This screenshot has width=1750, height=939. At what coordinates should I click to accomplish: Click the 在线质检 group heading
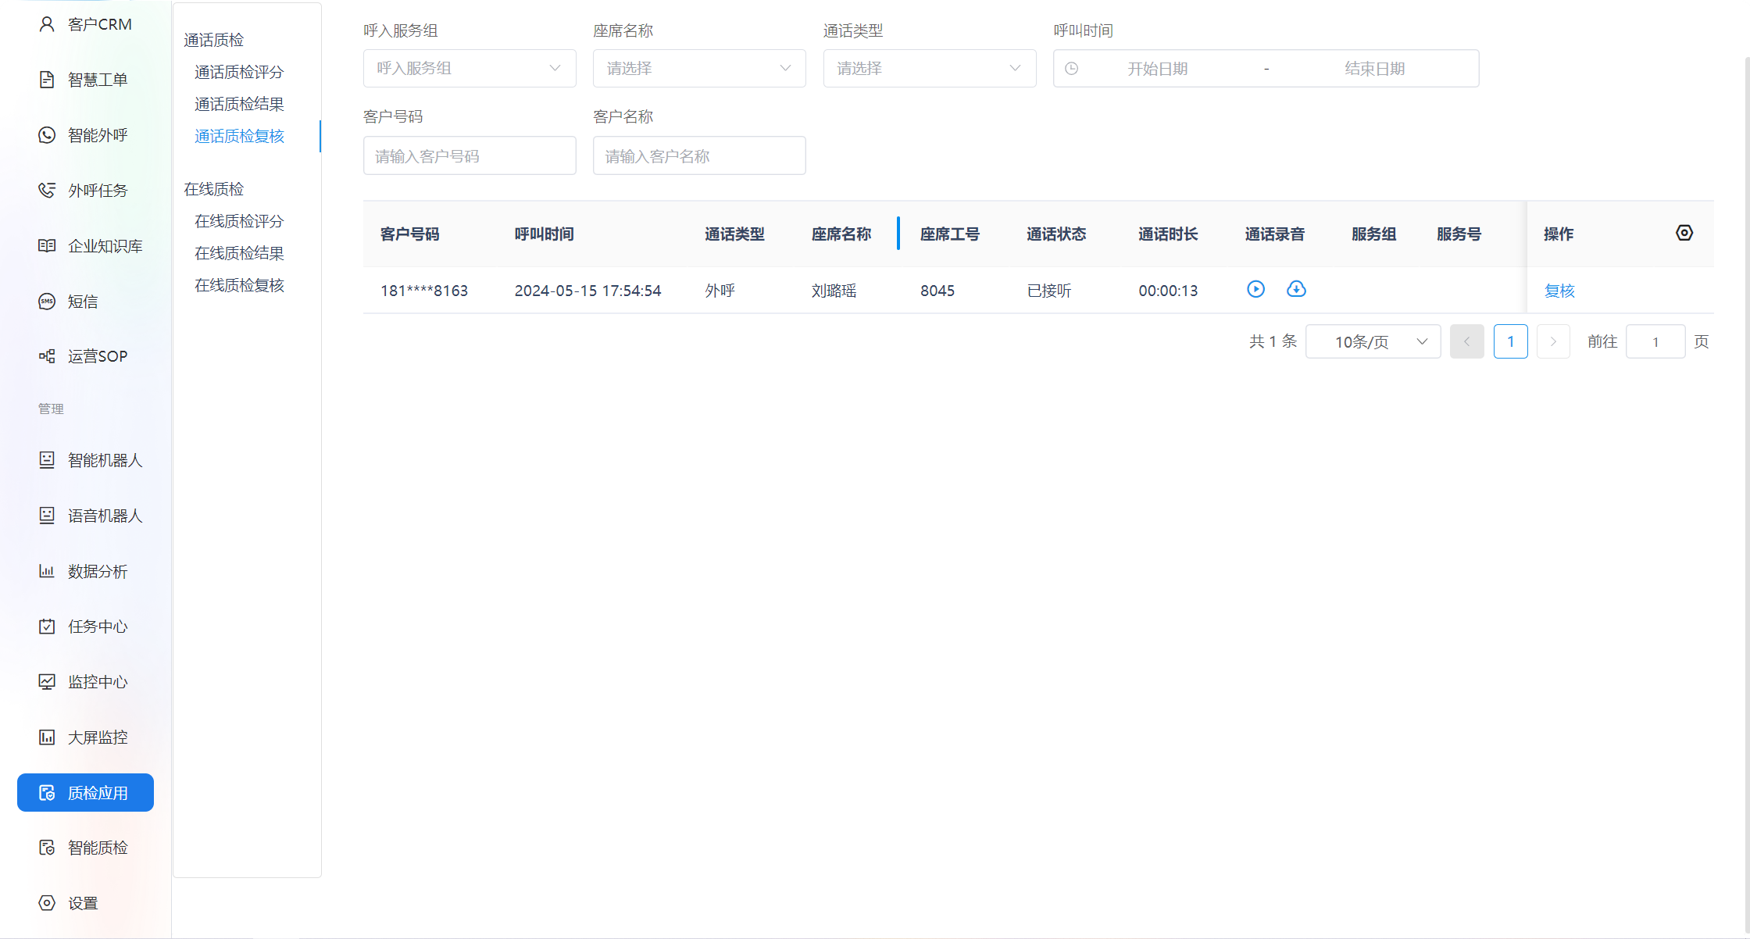click(214, 189)
